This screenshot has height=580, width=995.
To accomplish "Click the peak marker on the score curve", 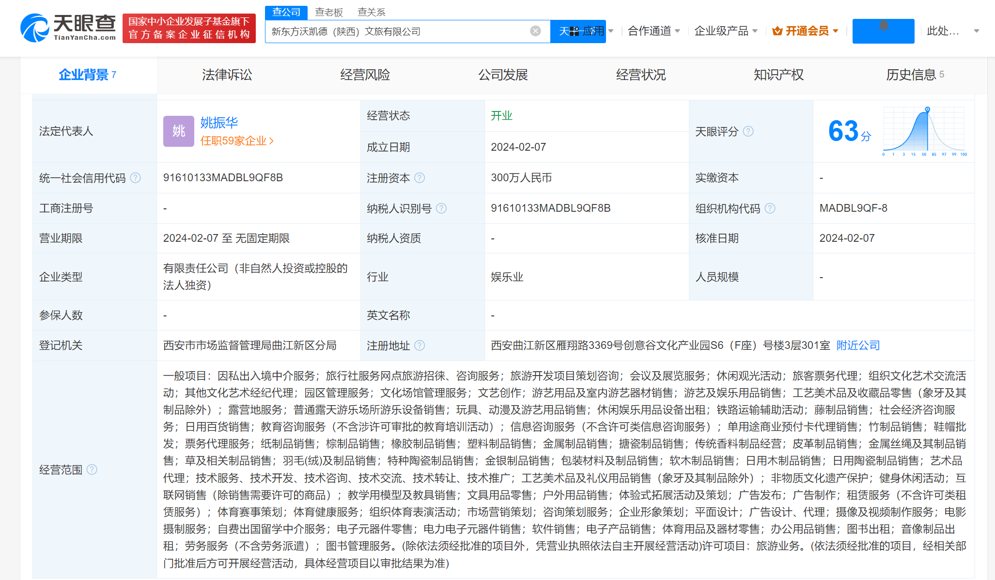I will pyautogui.click(x=927, y=110).
